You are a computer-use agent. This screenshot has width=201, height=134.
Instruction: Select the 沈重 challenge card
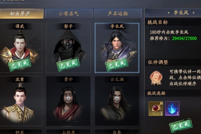20,101
